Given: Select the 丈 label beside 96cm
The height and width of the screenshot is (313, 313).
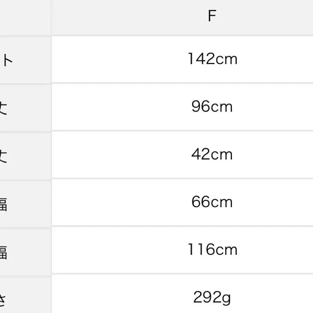Looking at the screenshot, I should click(x=4, y=107).
